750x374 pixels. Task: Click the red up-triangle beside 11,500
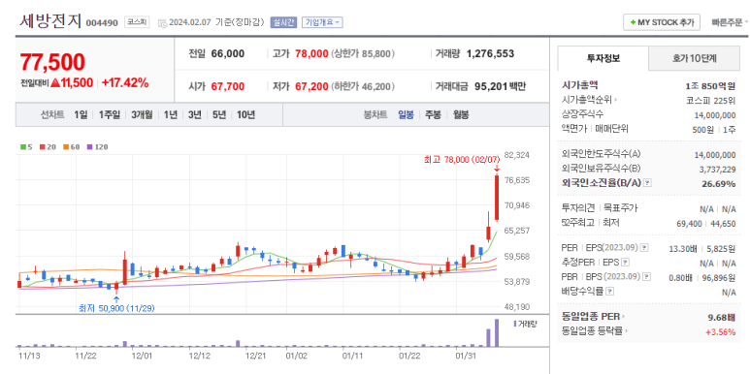(x=55, y=82)
